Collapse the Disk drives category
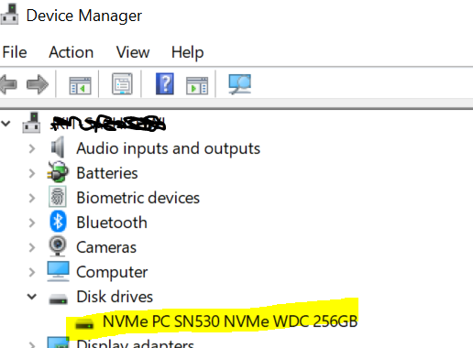Viewport: 473px width, 348px height. click(x=32, y=297)
